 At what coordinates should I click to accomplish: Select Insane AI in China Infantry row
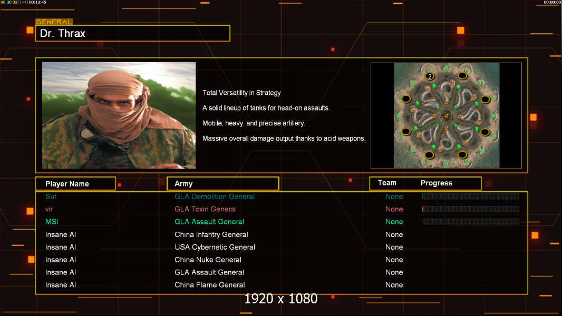click(61, 234)
